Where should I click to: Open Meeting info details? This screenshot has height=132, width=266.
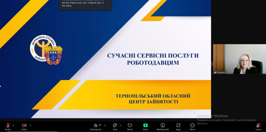click(x=163, y=127)
